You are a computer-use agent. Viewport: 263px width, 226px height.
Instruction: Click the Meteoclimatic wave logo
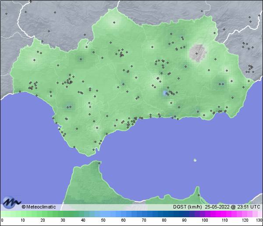click(11, 202)
